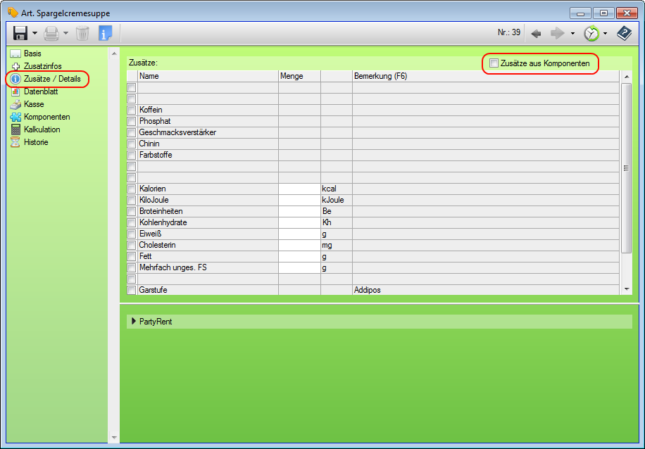The width and height of the screenshot is (645, 449).
Task: Enable Zusätze aus Komponenten checkbox
Action: [x=494, y=63]
